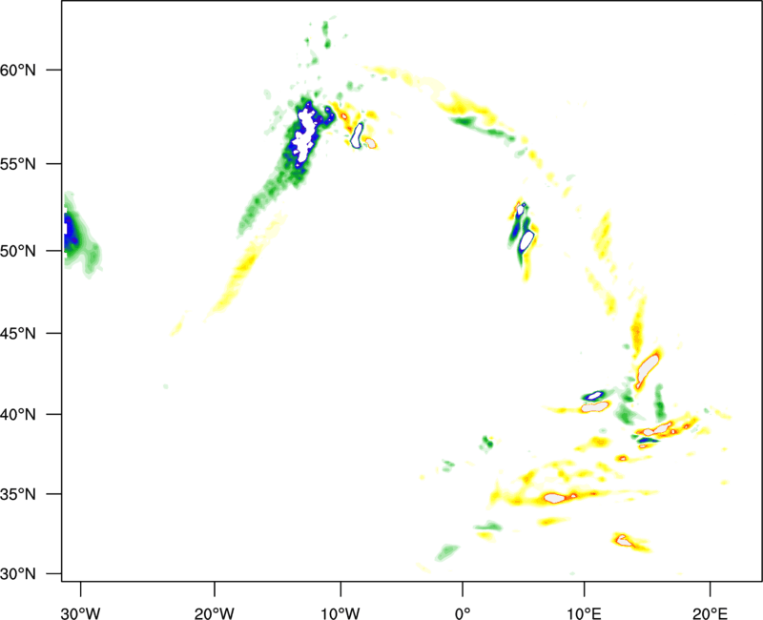Click the blue patch at the 30°W edge
This screenshot has height=620, width=763.
tap(70, 231)
